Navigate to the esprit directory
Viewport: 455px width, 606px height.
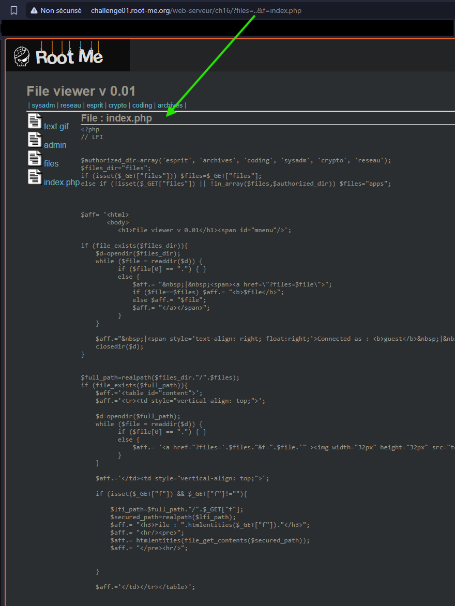click(x=95, y=105)
